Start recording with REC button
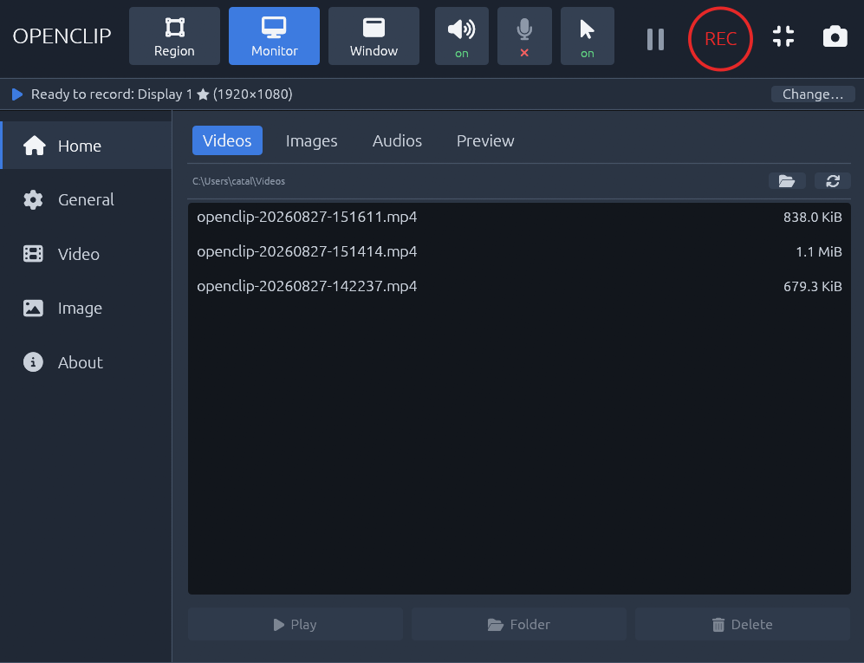 pos(720,39)
